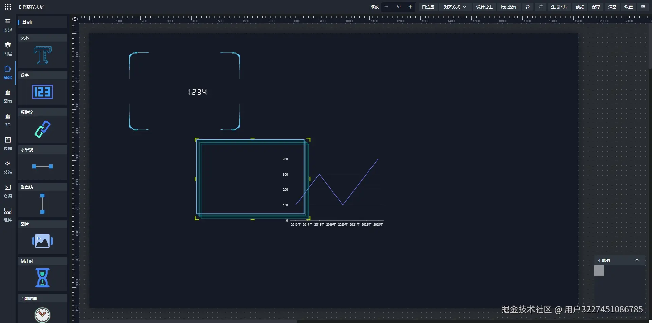Click the 预览 preview button
Viewport: 652px width, 323px height.
(580, 7)
